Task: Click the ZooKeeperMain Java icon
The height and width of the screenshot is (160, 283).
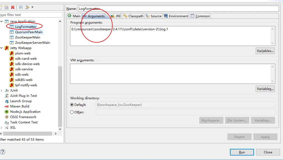Action: (12, 37)
